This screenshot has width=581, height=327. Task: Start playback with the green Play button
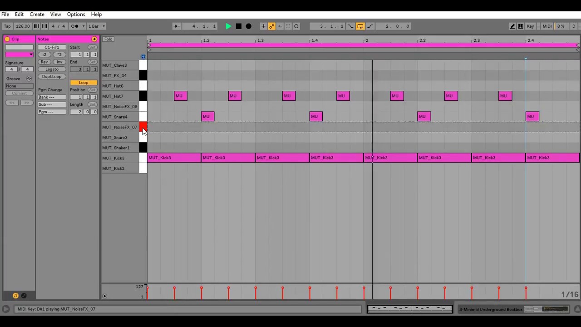tap(228, 26)
